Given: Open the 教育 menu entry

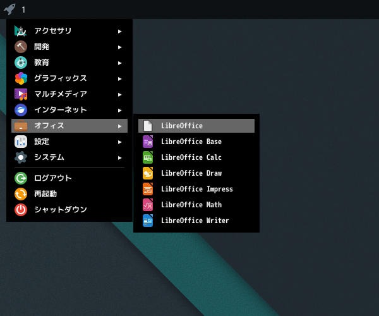Looking at the screenshot, I should pyautogui.click(x=69, y=63).
